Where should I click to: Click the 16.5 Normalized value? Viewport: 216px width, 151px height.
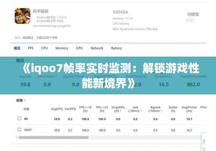164,85
